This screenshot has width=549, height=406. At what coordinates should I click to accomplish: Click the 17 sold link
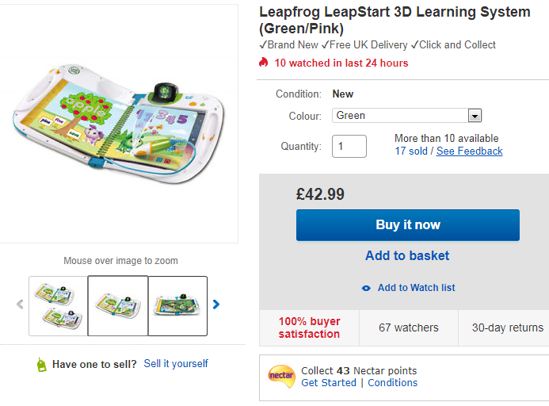[x=410, y=151]
